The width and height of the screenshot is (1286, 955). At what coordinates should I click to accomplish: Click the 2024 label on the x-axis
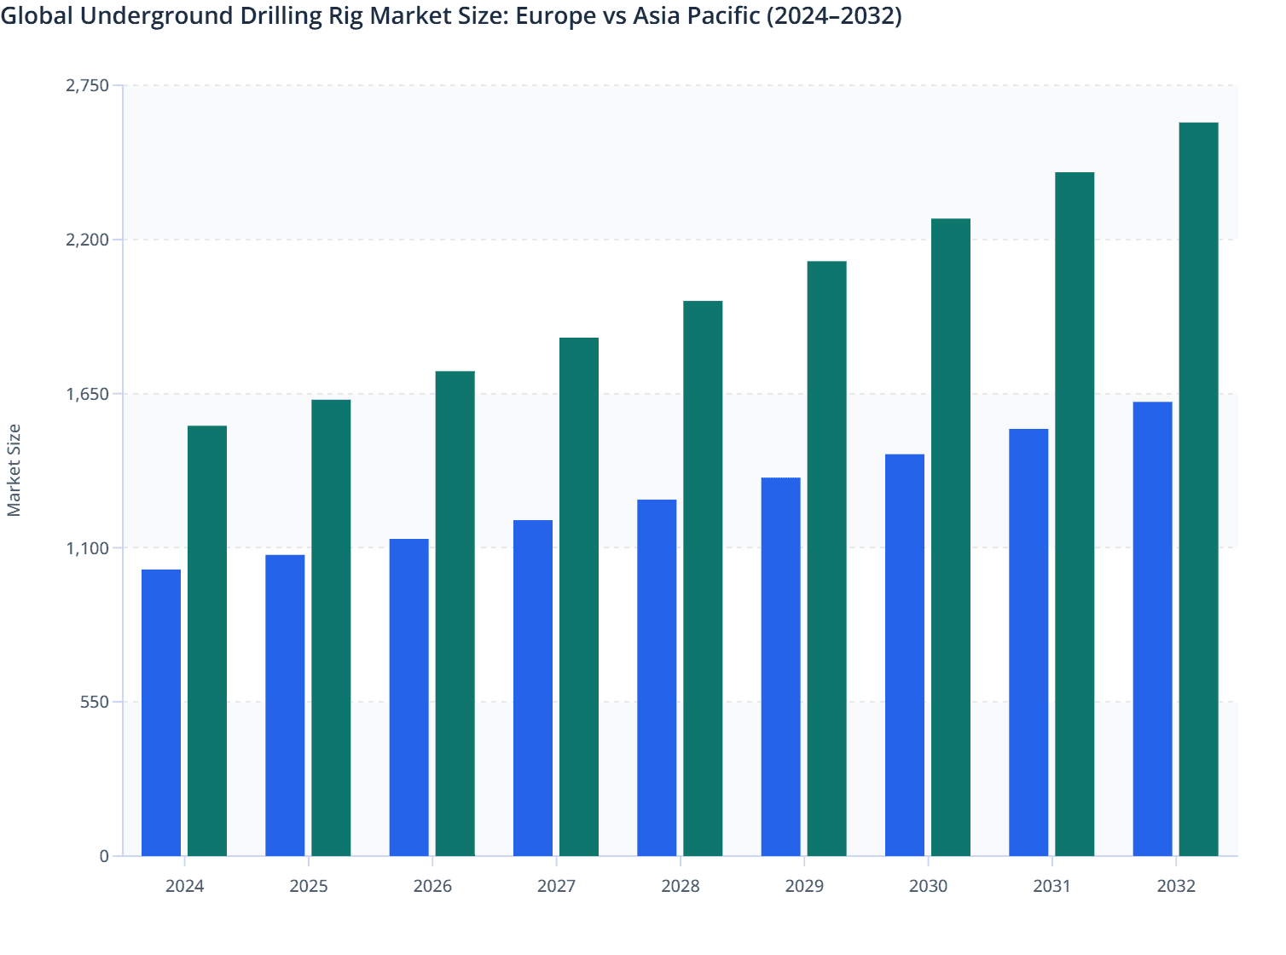tap(183, 887)
